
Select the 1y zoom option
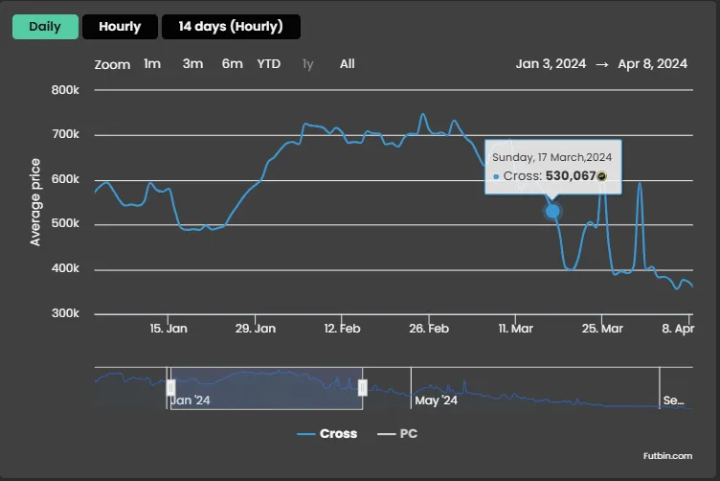click(x=307, y=64)
